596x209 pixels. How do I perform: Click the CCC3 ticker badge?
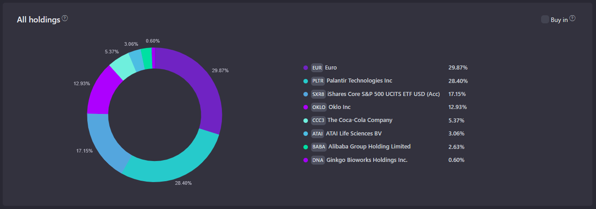[x=318, y=120]
